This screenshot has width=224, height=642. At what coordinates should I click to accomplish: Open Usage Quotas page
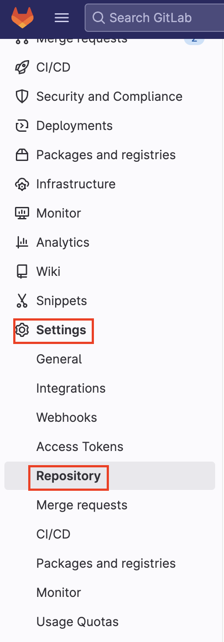pyautogui.click(x=78, y=622)
